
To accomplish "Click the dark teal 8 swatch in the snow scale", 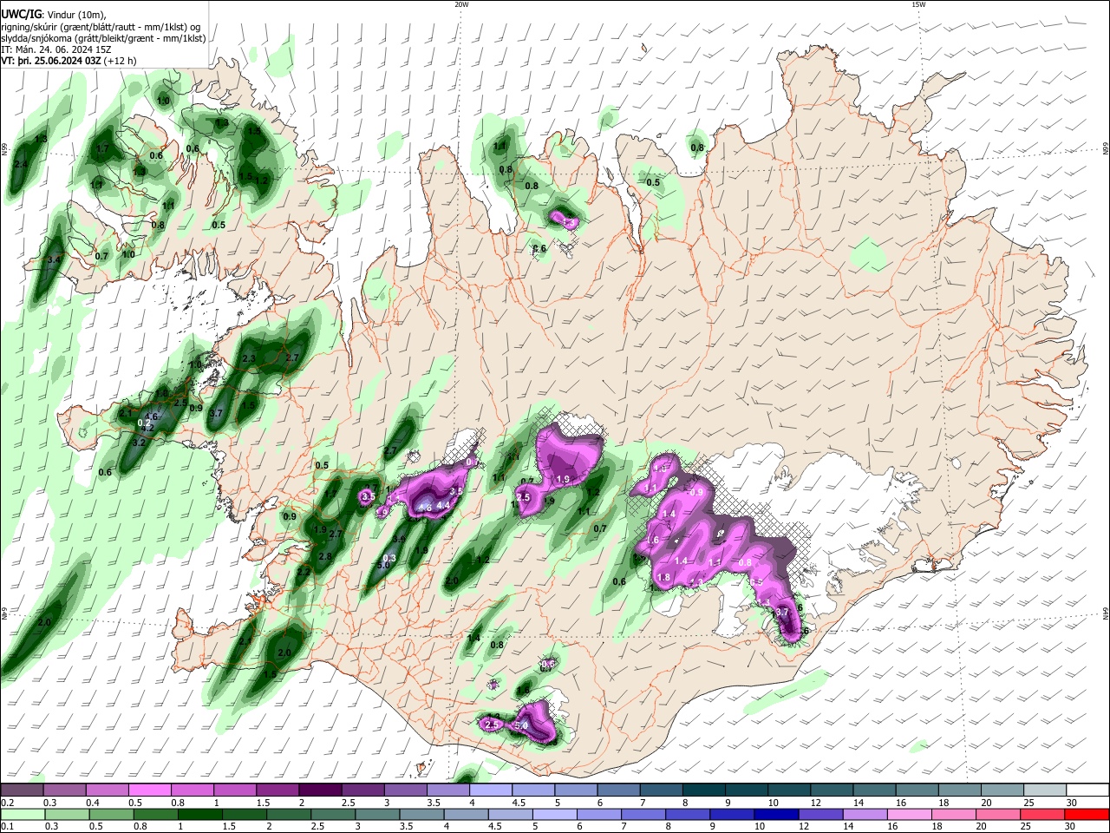I will 704,790.
